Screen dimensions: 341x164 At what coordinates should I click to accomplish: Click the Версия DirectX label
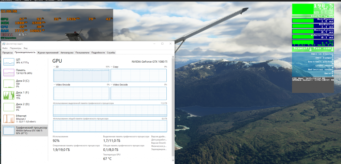[159, 143]
